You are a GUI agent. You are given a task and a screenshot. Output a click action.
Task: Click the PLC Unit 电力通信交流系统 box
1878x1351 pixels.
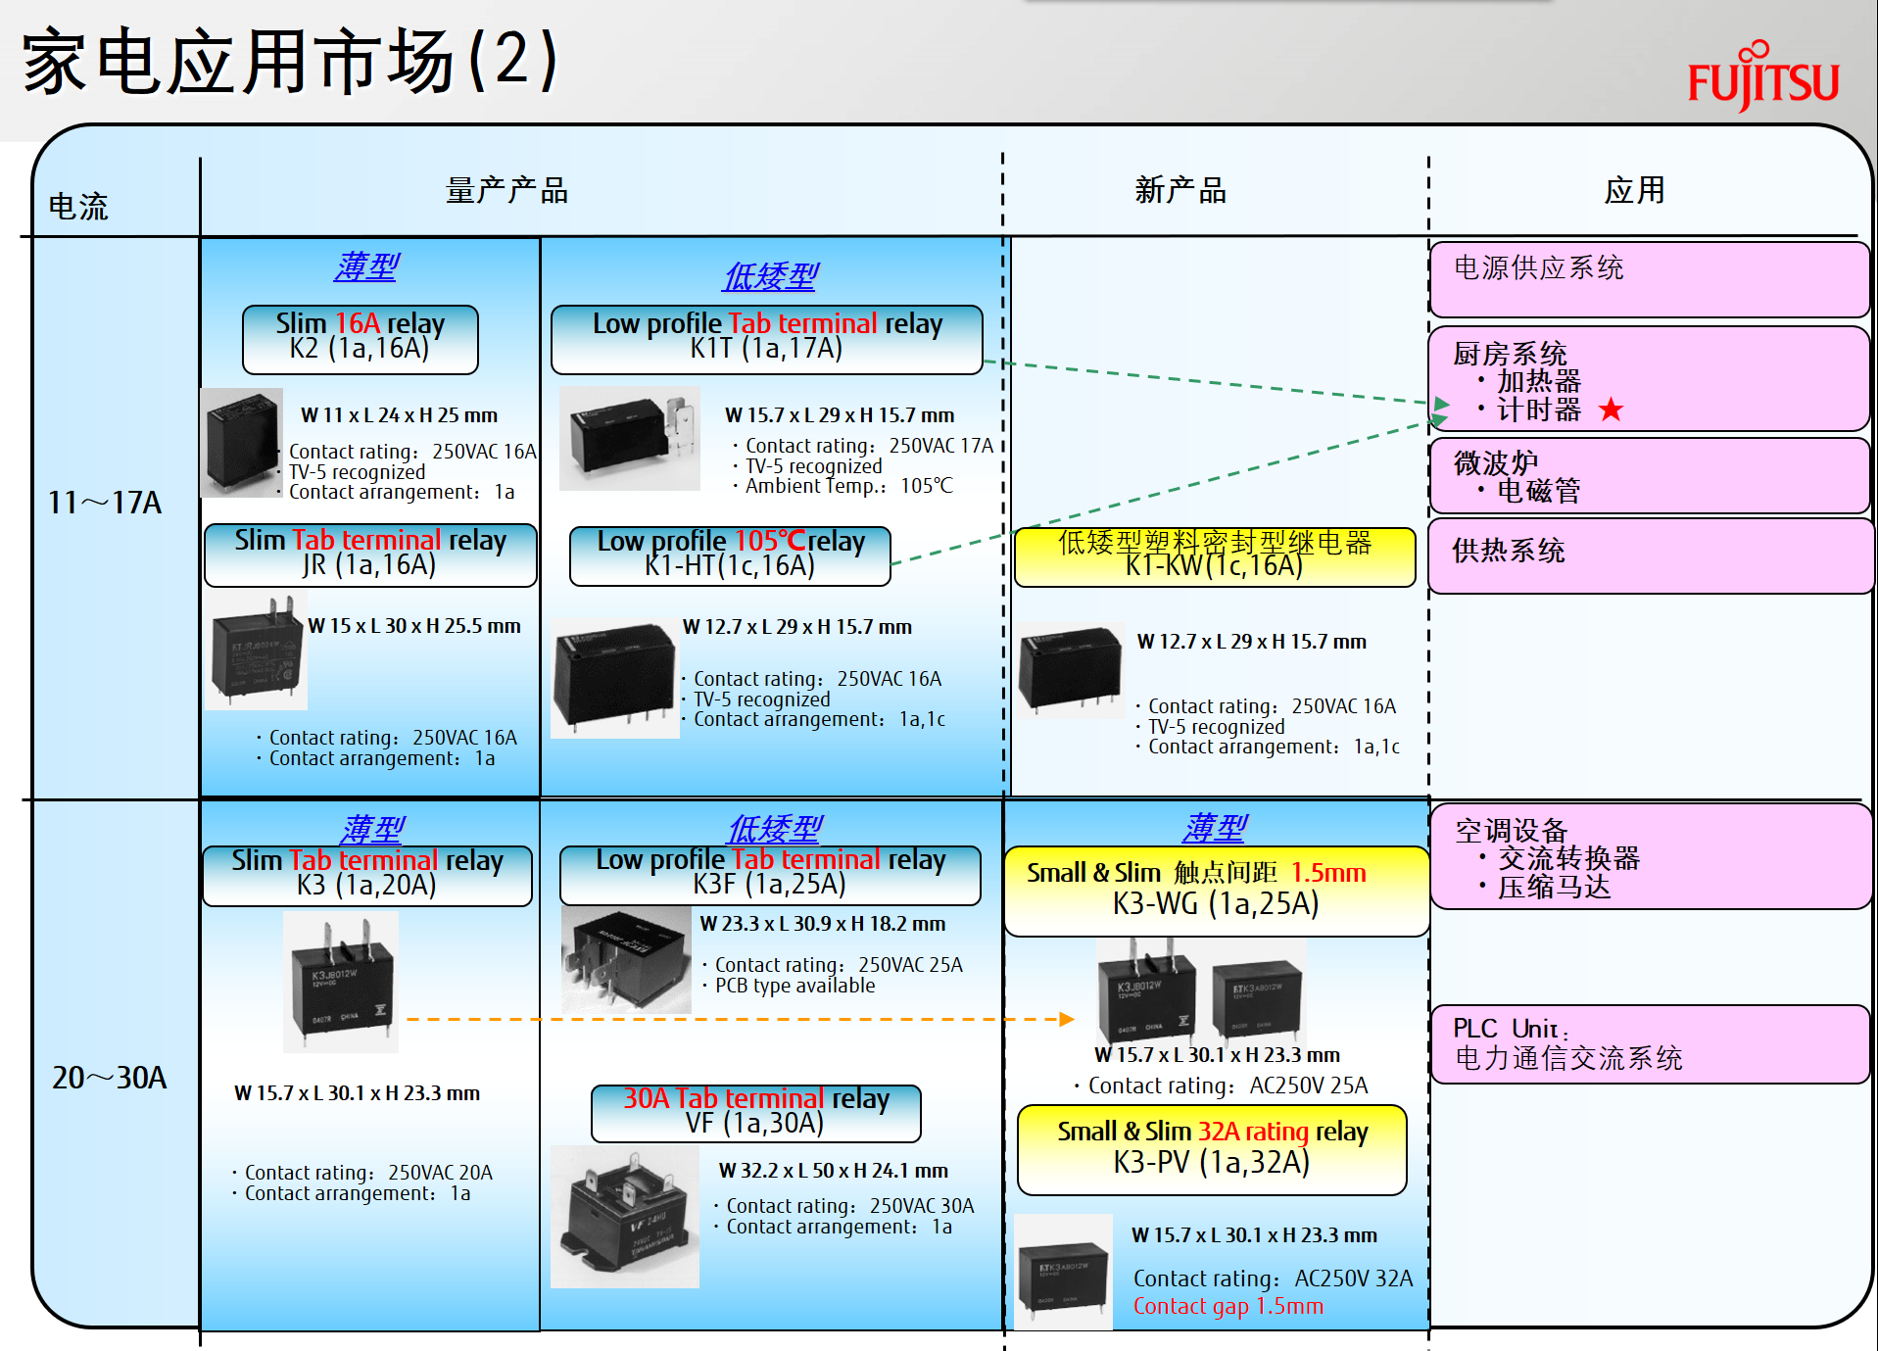point(1651,1044)
